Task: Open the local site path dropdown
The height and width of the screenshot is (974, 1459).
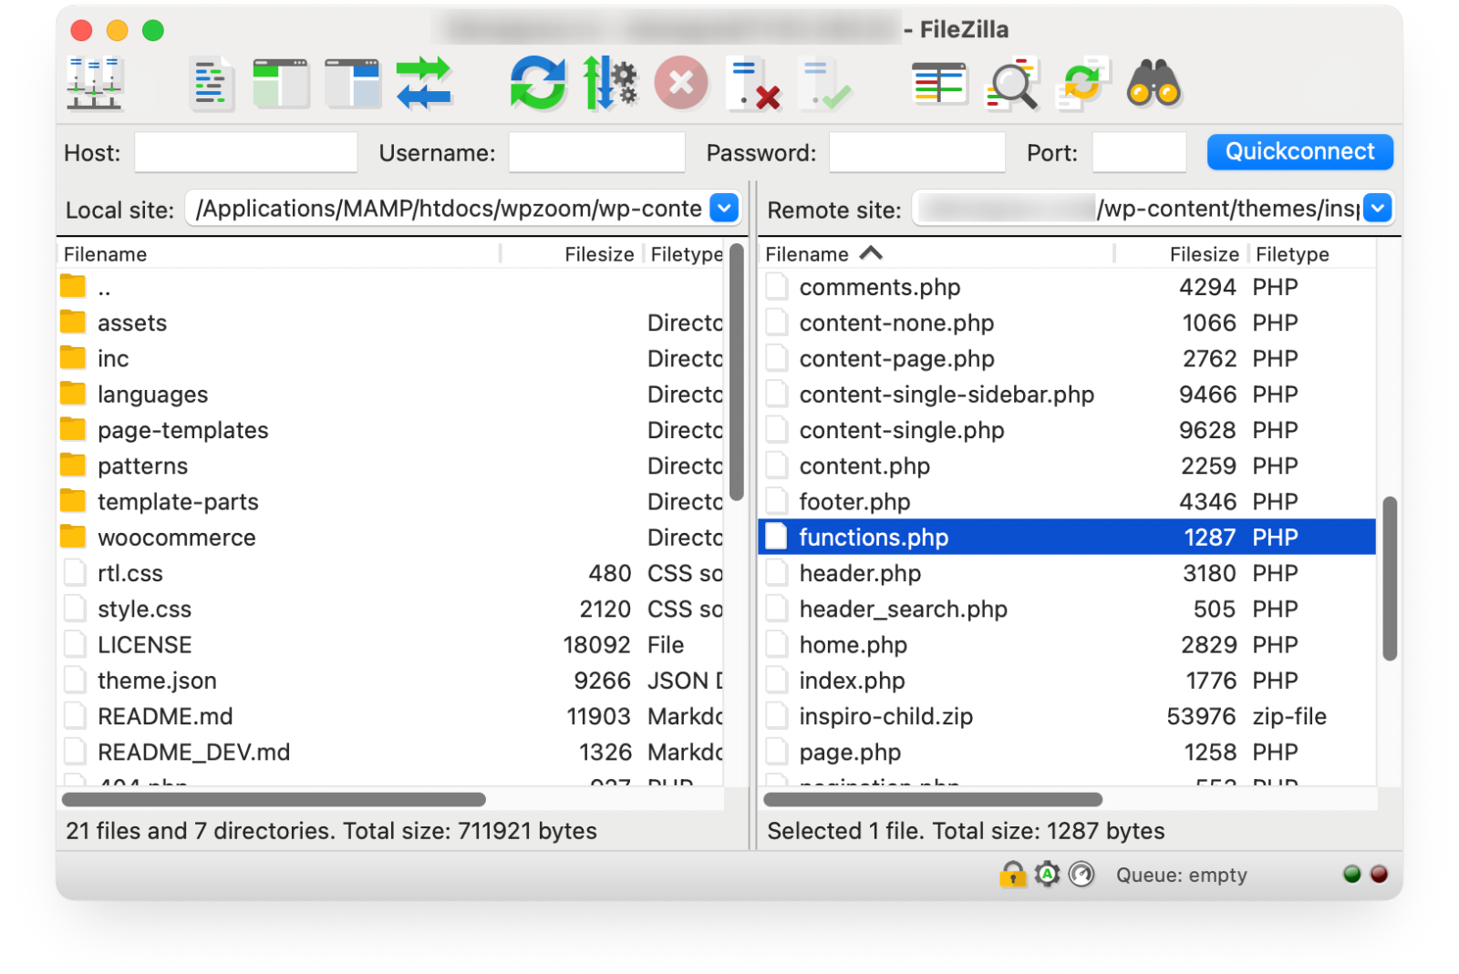Action: click(723, 208)
